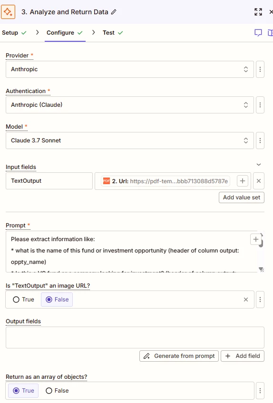The width and height of the screenshot is (273, 403).
Task: Select True for TextOutput image URL
Action: click(x=23, y=300)
